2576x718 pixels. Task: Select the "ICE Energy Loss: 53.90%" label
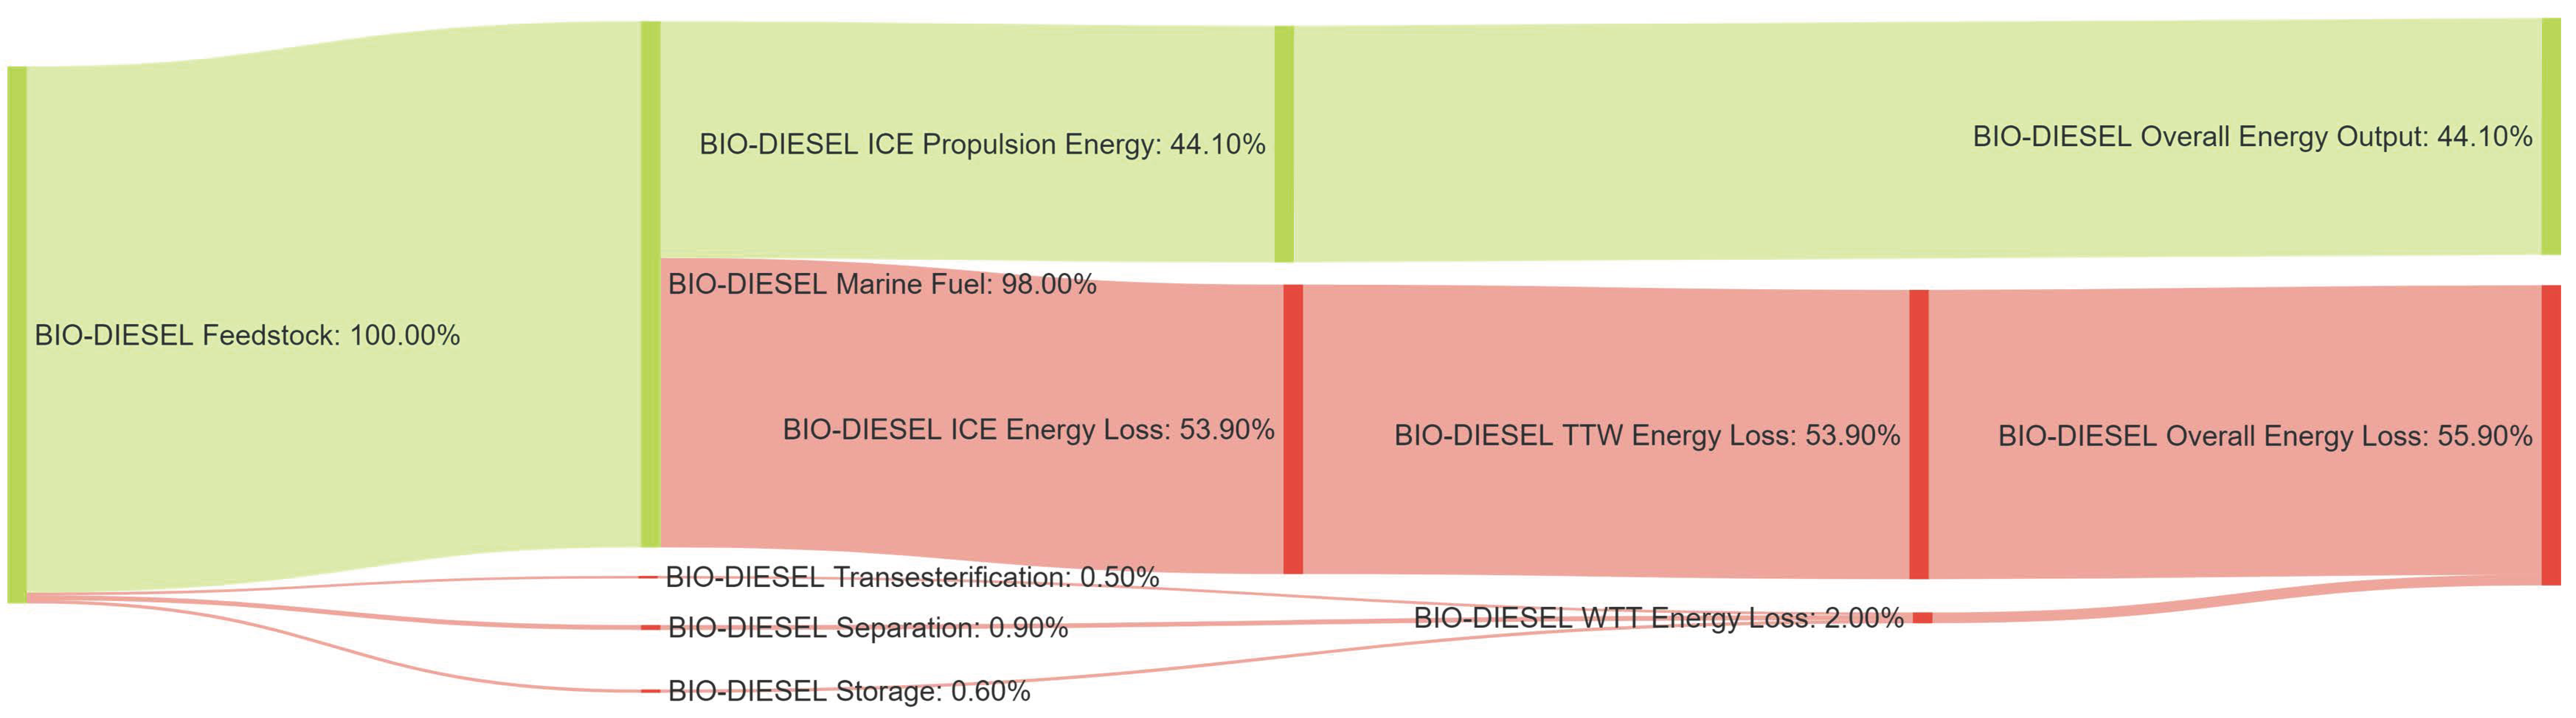click(1028, 429)
